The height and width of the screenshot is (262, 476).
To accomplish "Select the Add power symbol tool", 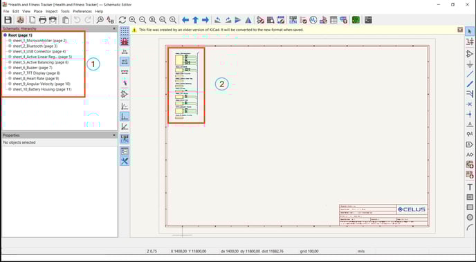I will tap(470, 64).
